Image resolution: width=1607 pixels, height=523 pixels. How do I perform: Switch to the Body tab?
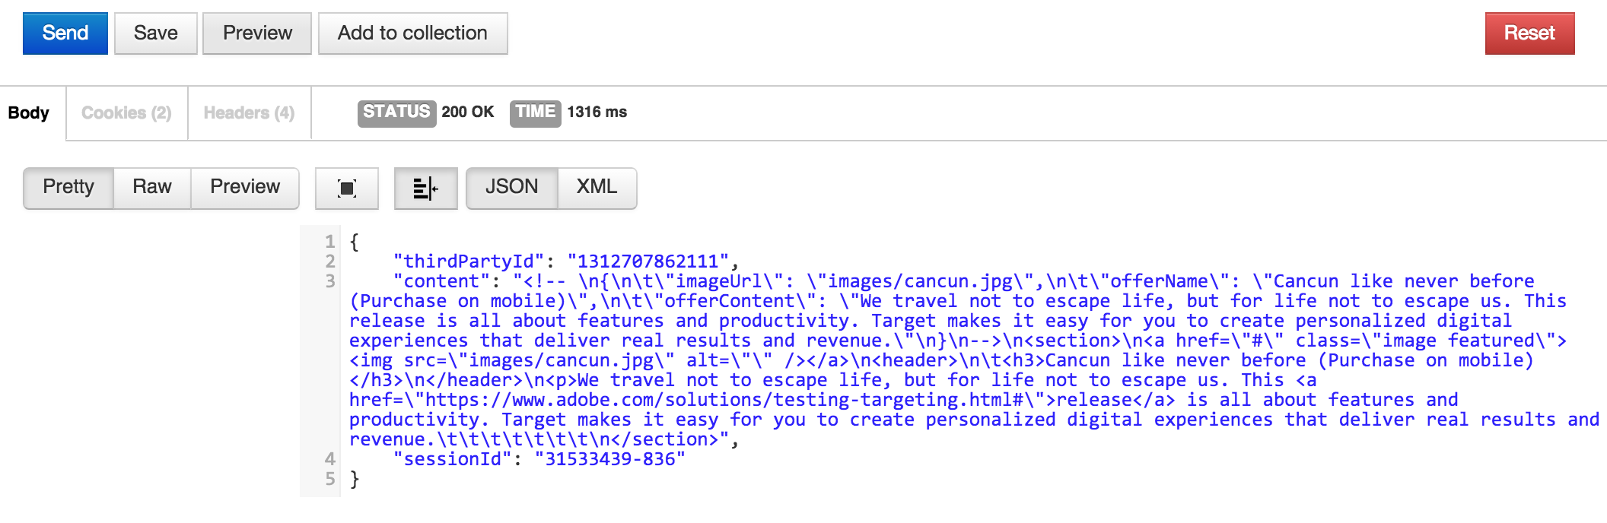pyautogui.click(x=29, y=113)
